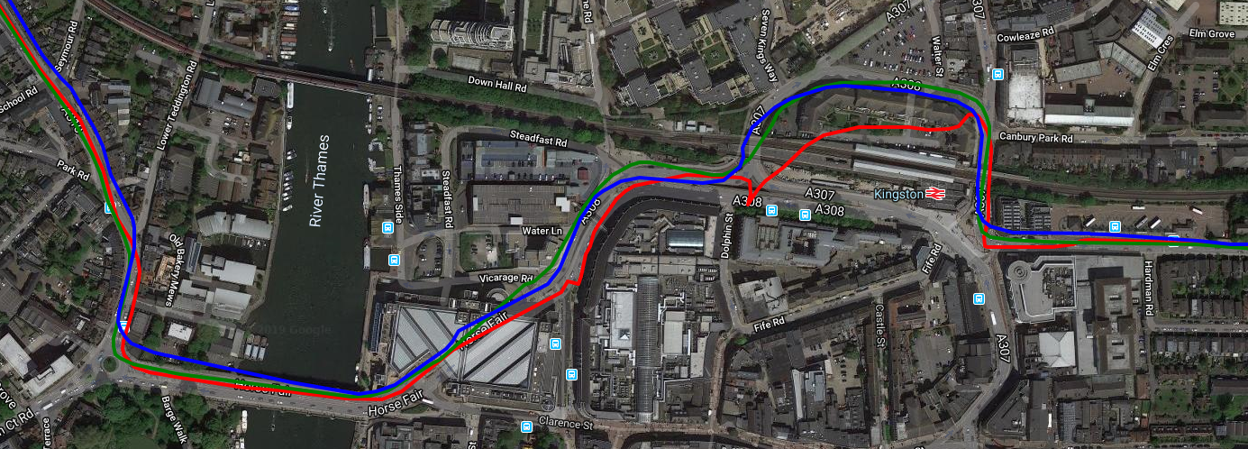This screenshot has width=1248, height=449.
Task: Select the Clarence St street label
Action: click(x=566, y=422)
